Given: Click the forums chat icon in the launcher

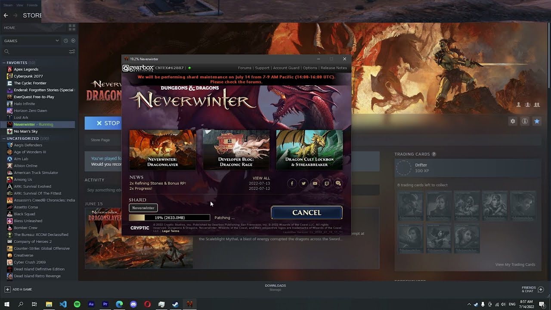Looking at the screenshot, I should coord(338,183).
